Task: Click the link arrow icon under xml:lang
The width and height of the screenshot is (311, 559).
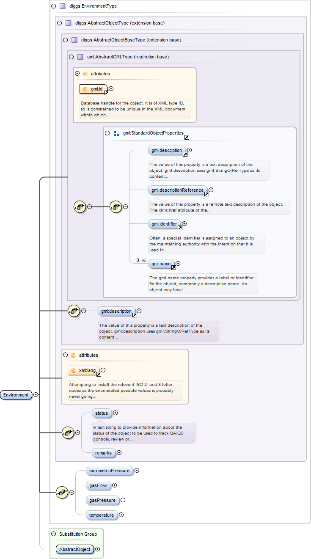Action: pos(99,374)
